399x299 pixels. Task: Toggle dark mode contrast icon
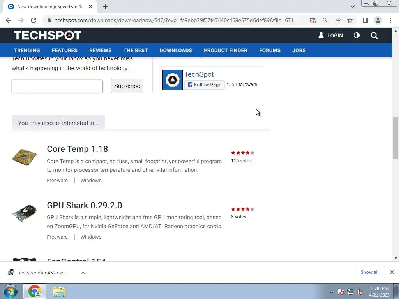(x=357, y=35)
